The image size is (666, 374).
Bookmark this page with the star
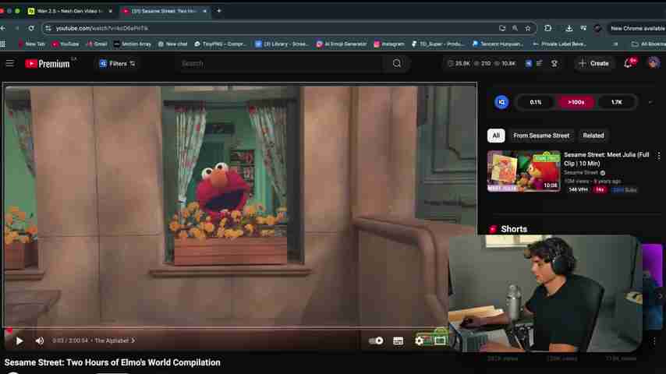pos(527,29)
